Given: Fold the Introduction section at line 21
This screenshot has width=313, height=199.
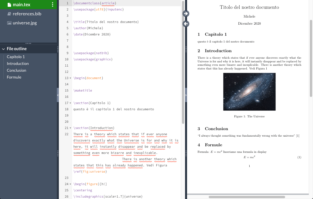Looking at the screenshot, I should click(70, 128).
